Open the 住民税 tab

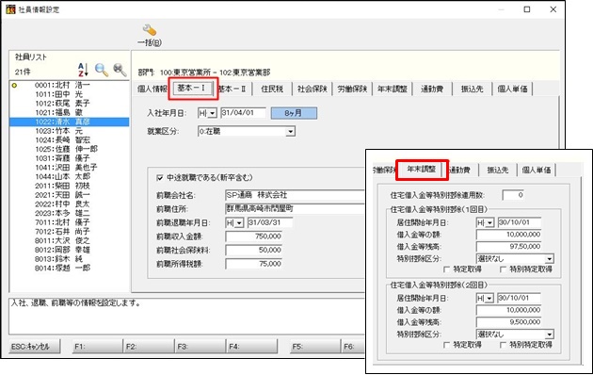pyautogui.click(x=272, y=89)
